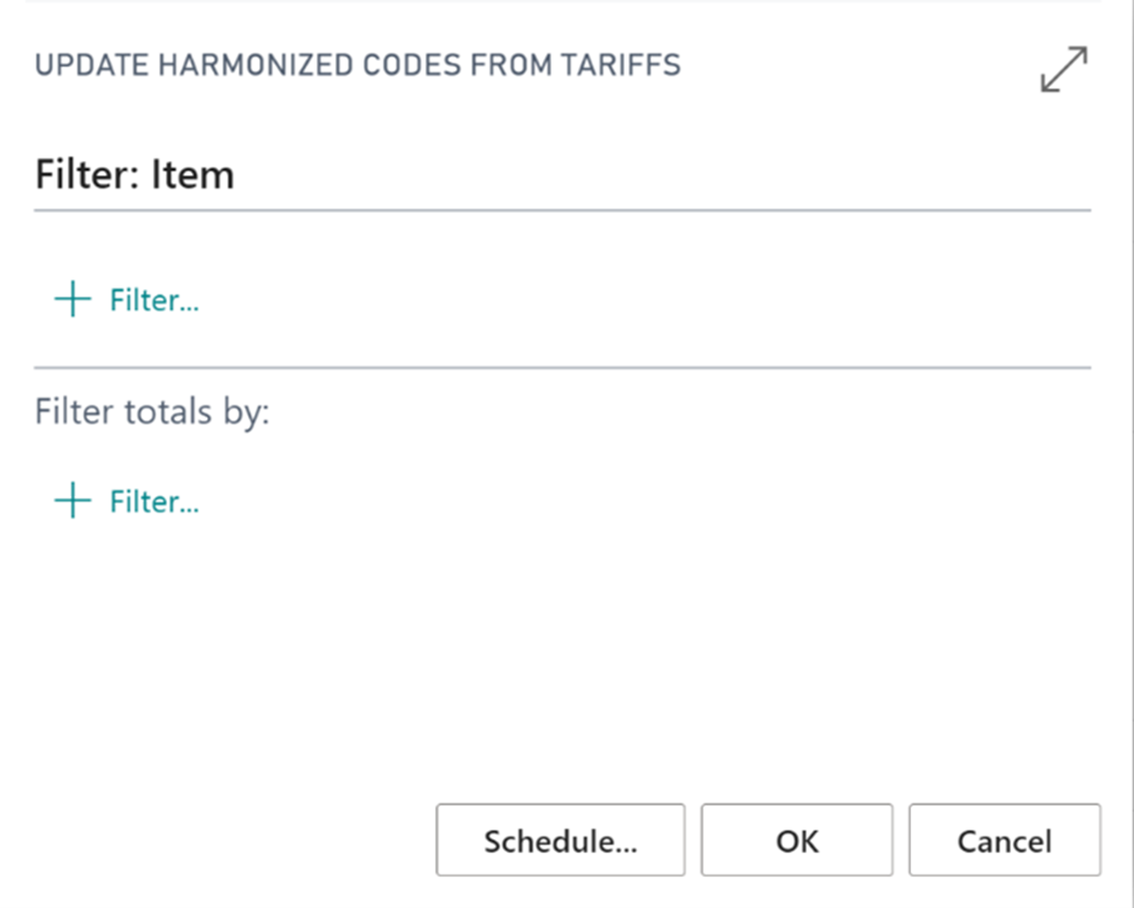
Task: Select the first teal plus sign
Action: 72,300
